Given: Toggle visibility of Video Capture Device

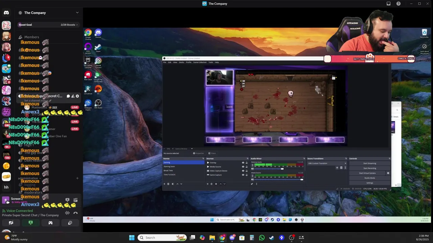Looking at the screenshot, I should (243, 171).
